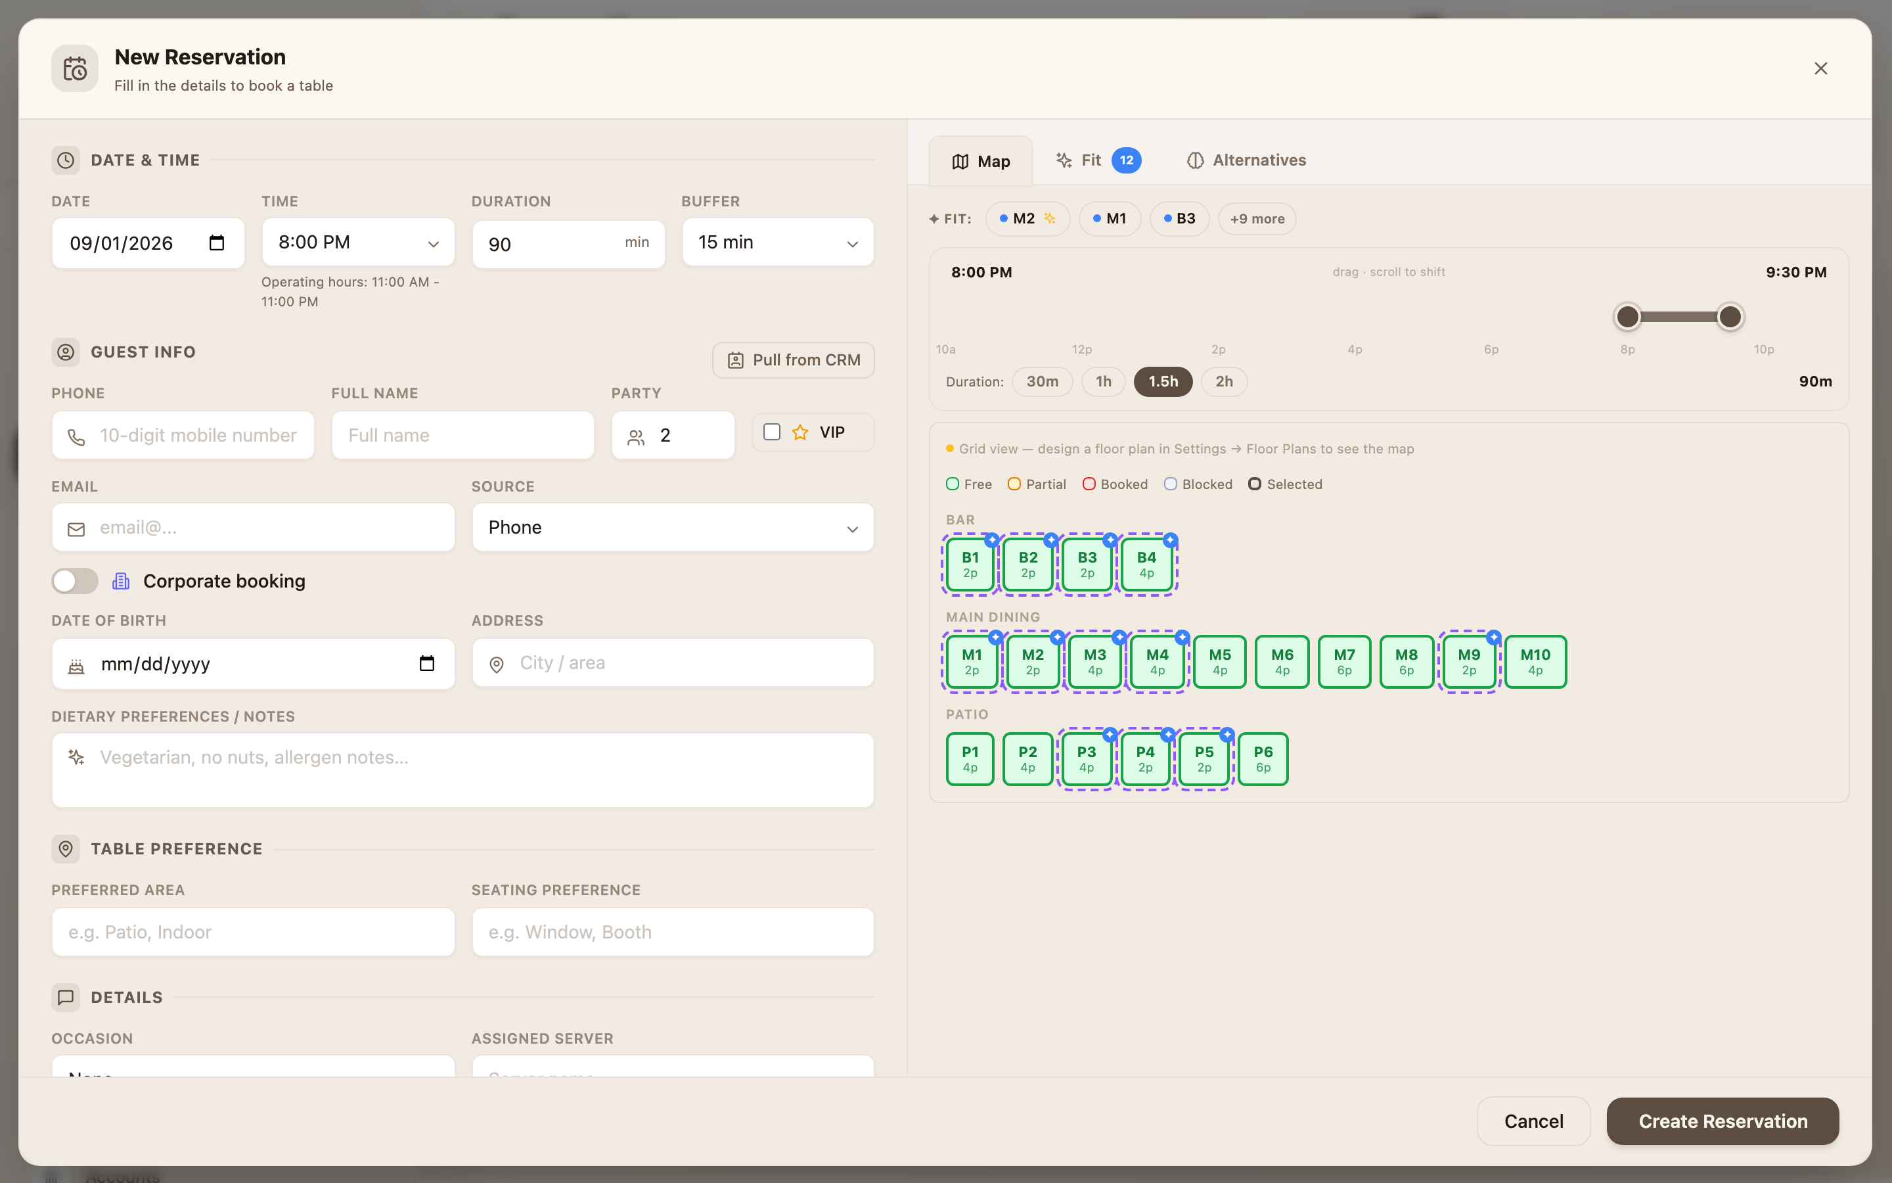Select the 1.5h duration chip
The width and height of the screenshot is (1892, 1183).
(x=1163, y=382)
